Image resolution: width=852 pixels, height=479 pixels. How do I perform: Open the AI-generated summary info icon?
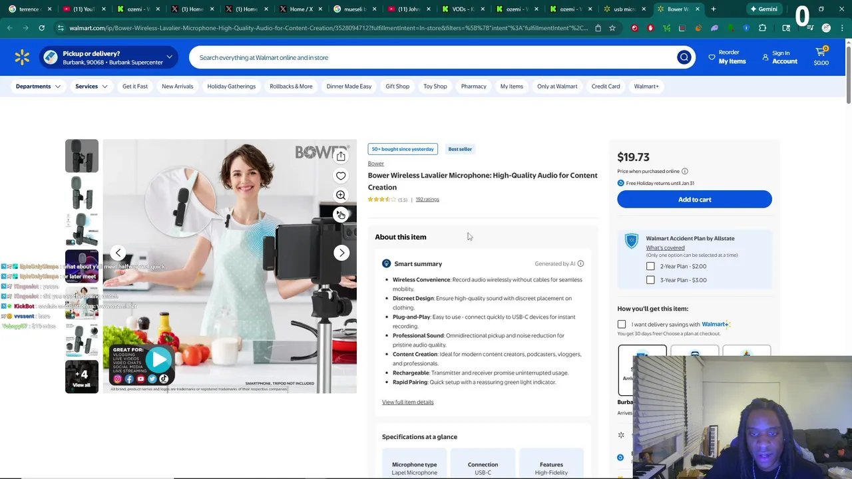point(580,263)
